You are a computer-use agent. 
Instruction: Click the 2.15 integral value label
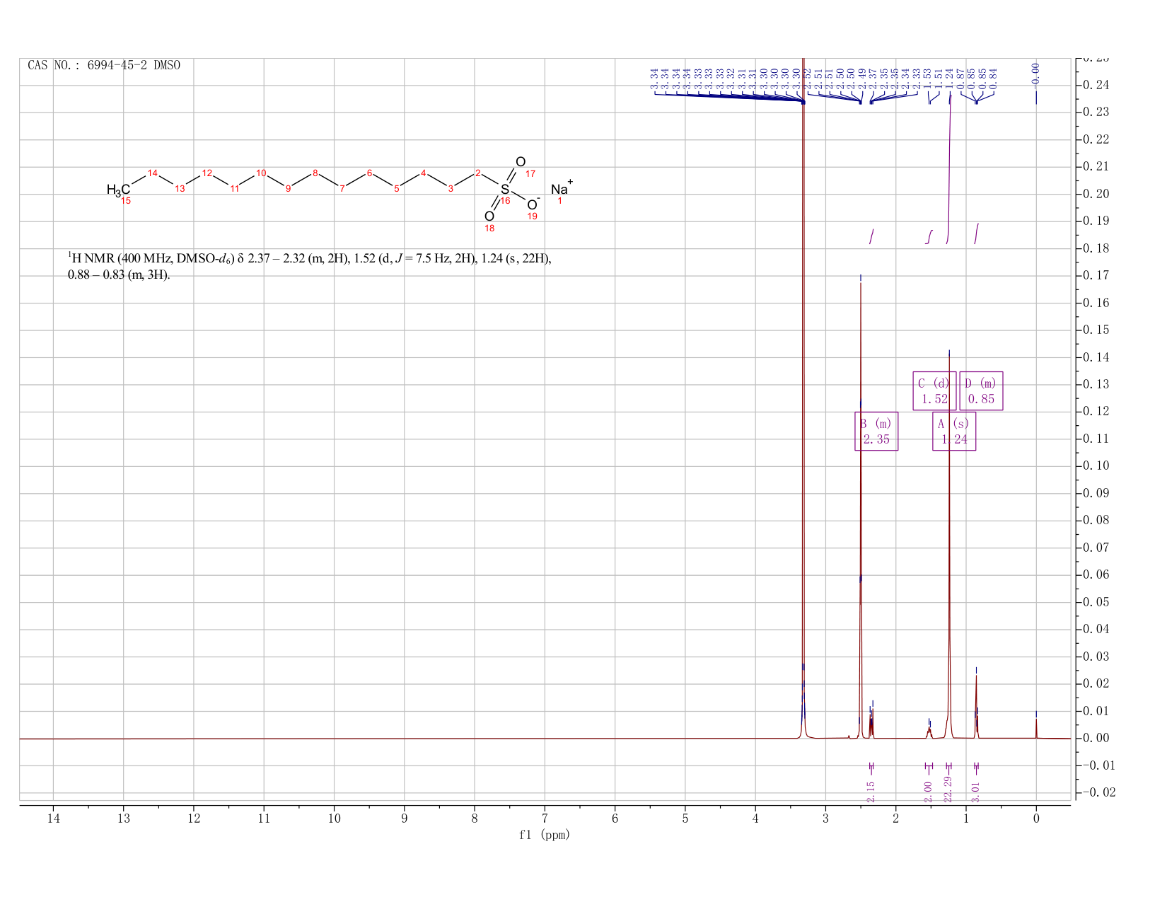871,792
